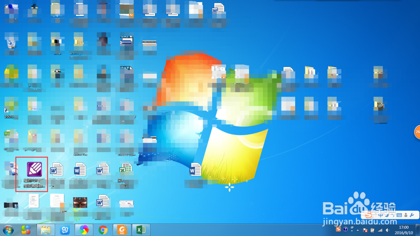Select the Excel spreadsheet file on desktop
420x236 pixels.
click(126, 169)
